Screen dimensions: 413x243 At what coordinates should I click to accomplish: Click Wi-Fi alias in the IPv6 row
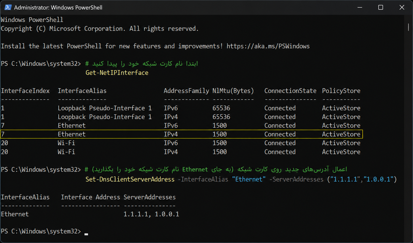pos(66,143)
